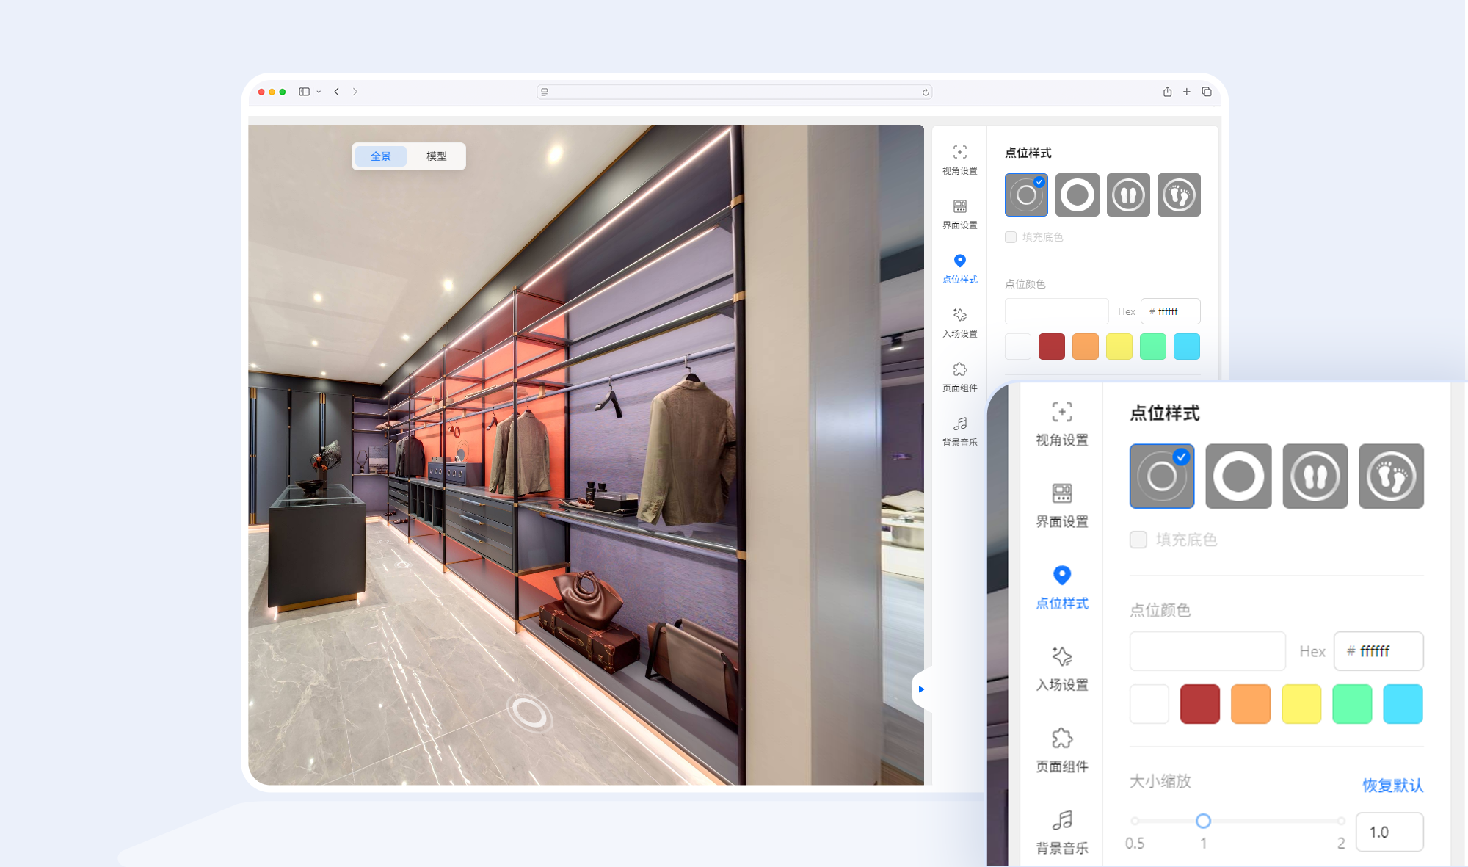Choose thick ring point style in small panel
This screenshot has width=1468, height=867.
[x=1077, y=195]
